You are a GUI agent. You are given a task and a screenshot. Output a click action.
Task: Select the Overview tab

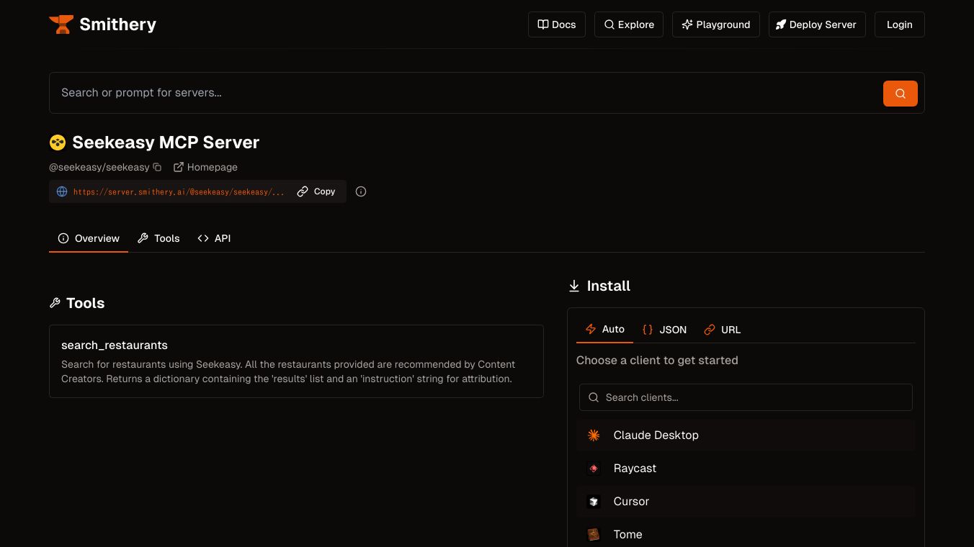point(89,238)
